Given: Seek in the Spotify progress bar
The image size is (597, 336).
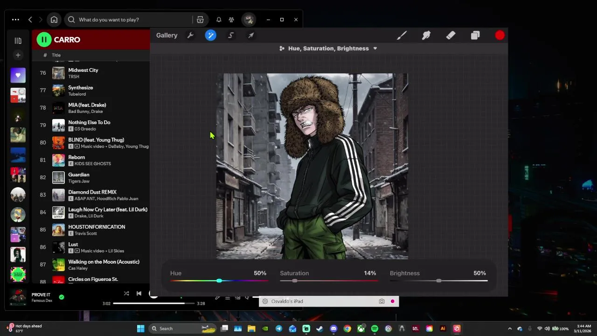Looking at the screenshot, I should pos(153,303).
